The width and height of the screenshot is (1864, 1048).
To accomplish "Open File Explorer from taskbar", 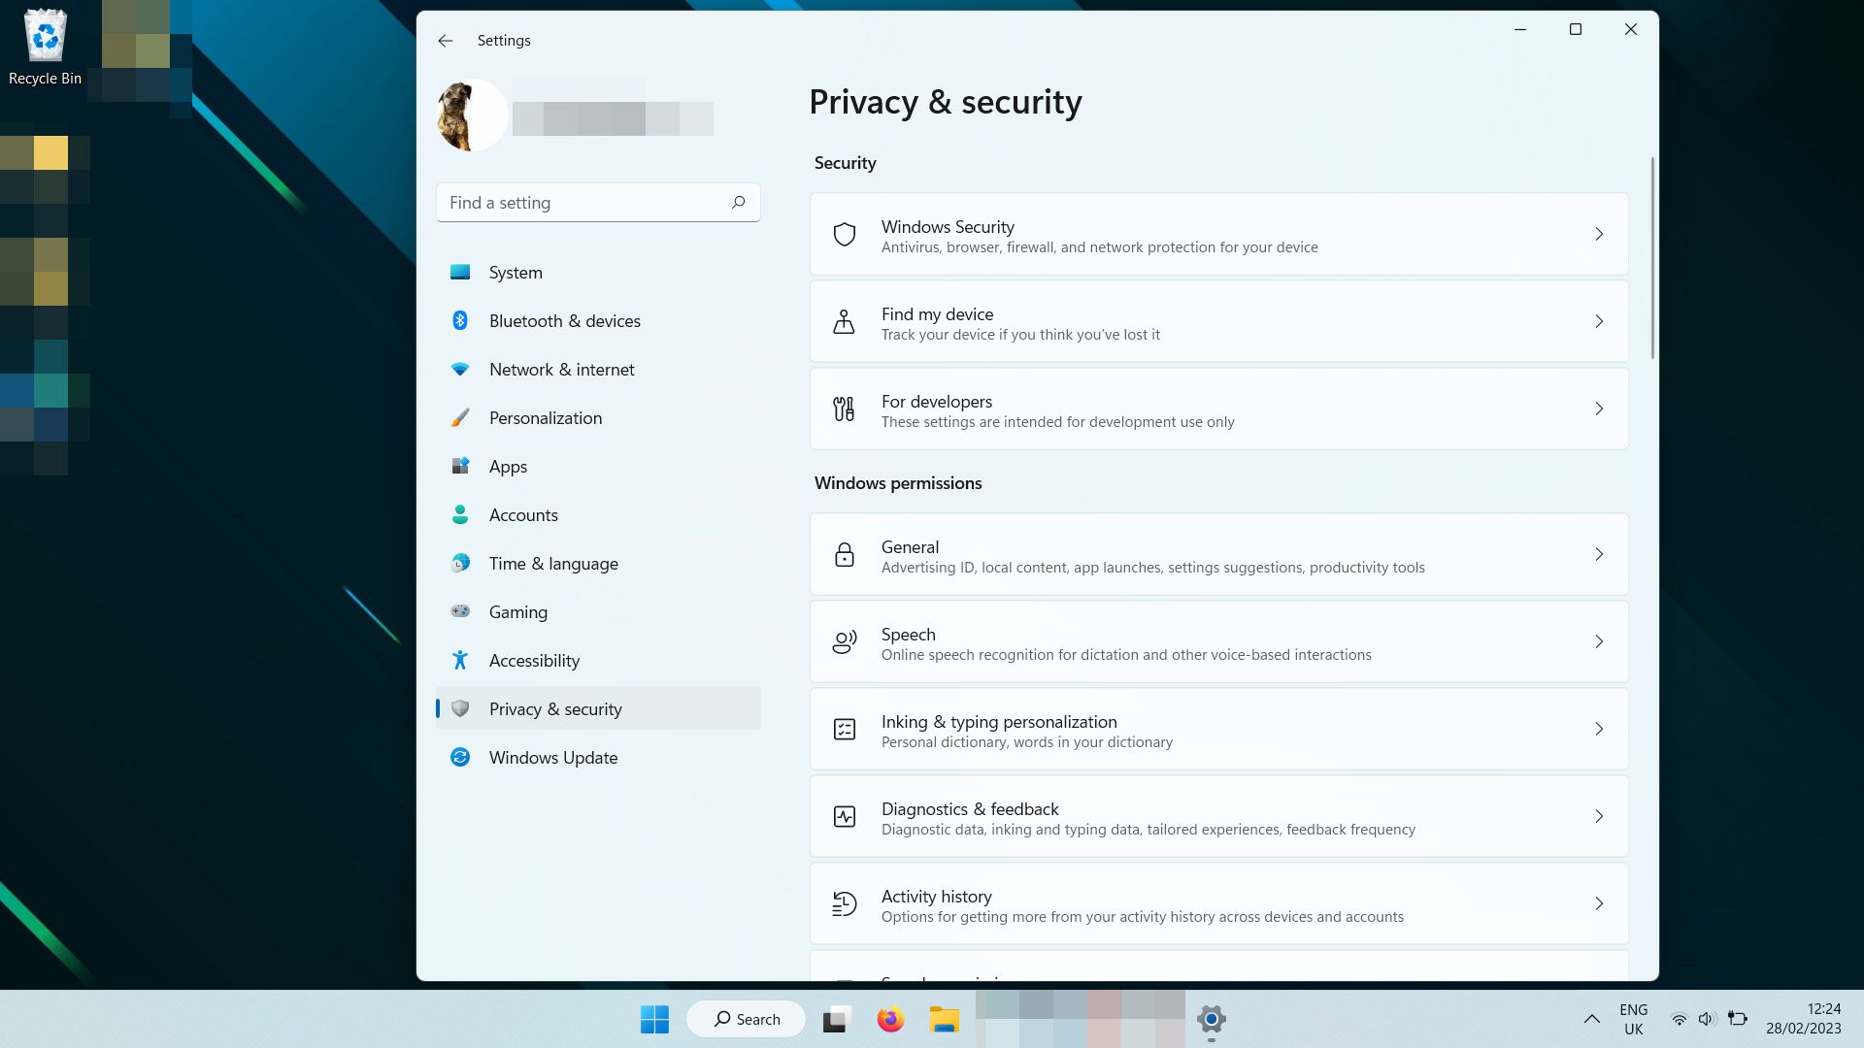I will click(944, 1019).
